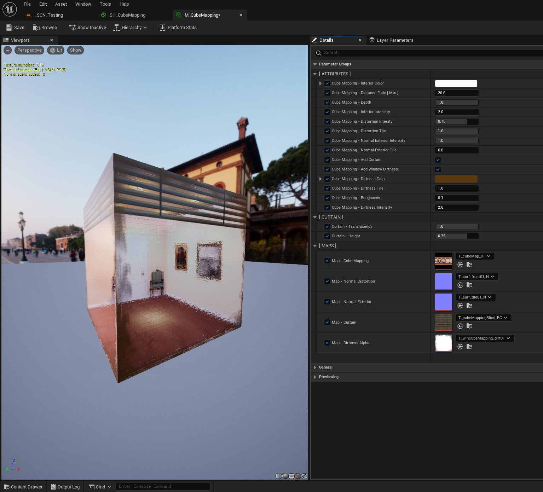This screenshot has height=492, width=543.
Task: Disable the Map - Normal Distortion parameter
Action: point(327,281)
